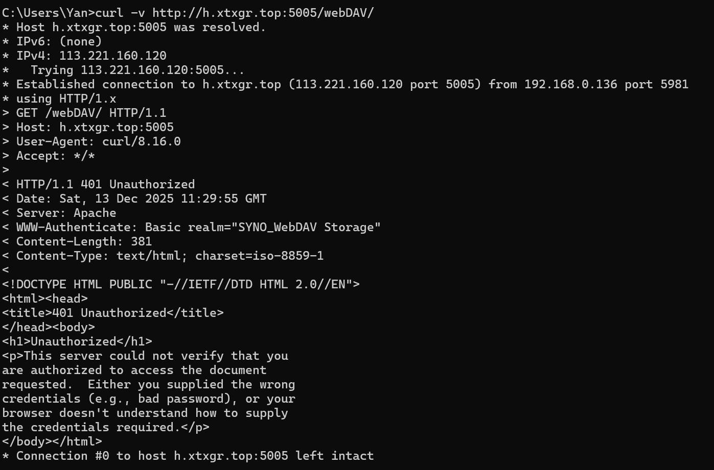Click the Date response header line

tap(141, 199)
